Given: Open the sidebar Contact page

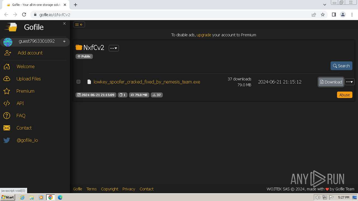Looking at the screenshot, I should click(24, 128).
